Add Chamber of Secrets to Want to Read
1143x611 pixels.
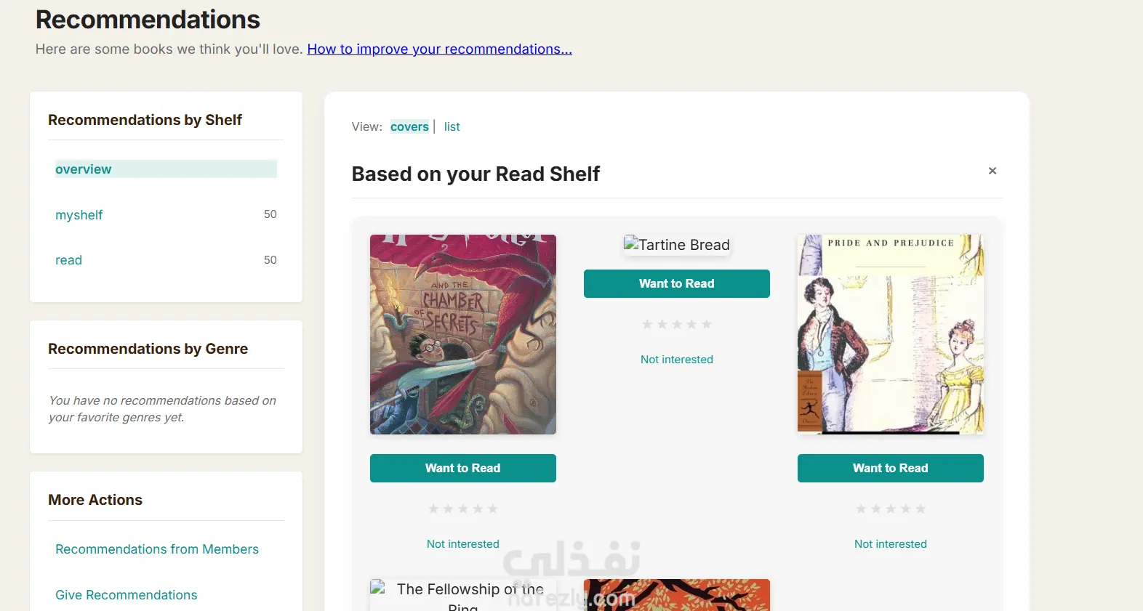tap(462, 469)
